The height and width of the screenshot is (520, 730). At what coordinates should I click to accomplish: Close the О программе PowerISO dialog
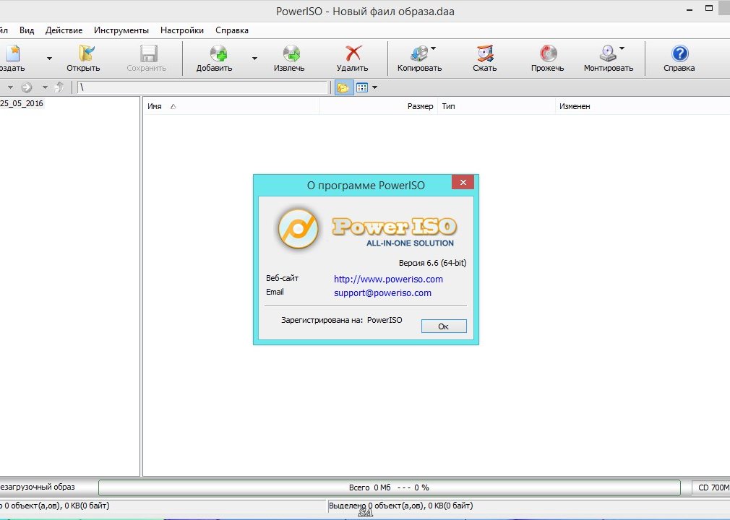[463, 182]
